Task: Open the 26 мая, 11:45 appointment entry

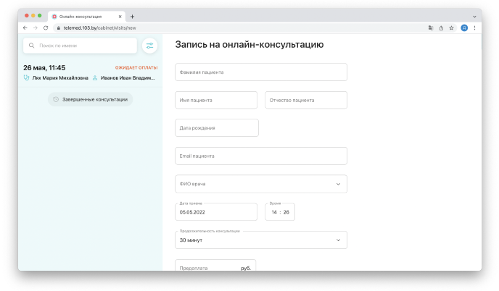Action: 90,72
